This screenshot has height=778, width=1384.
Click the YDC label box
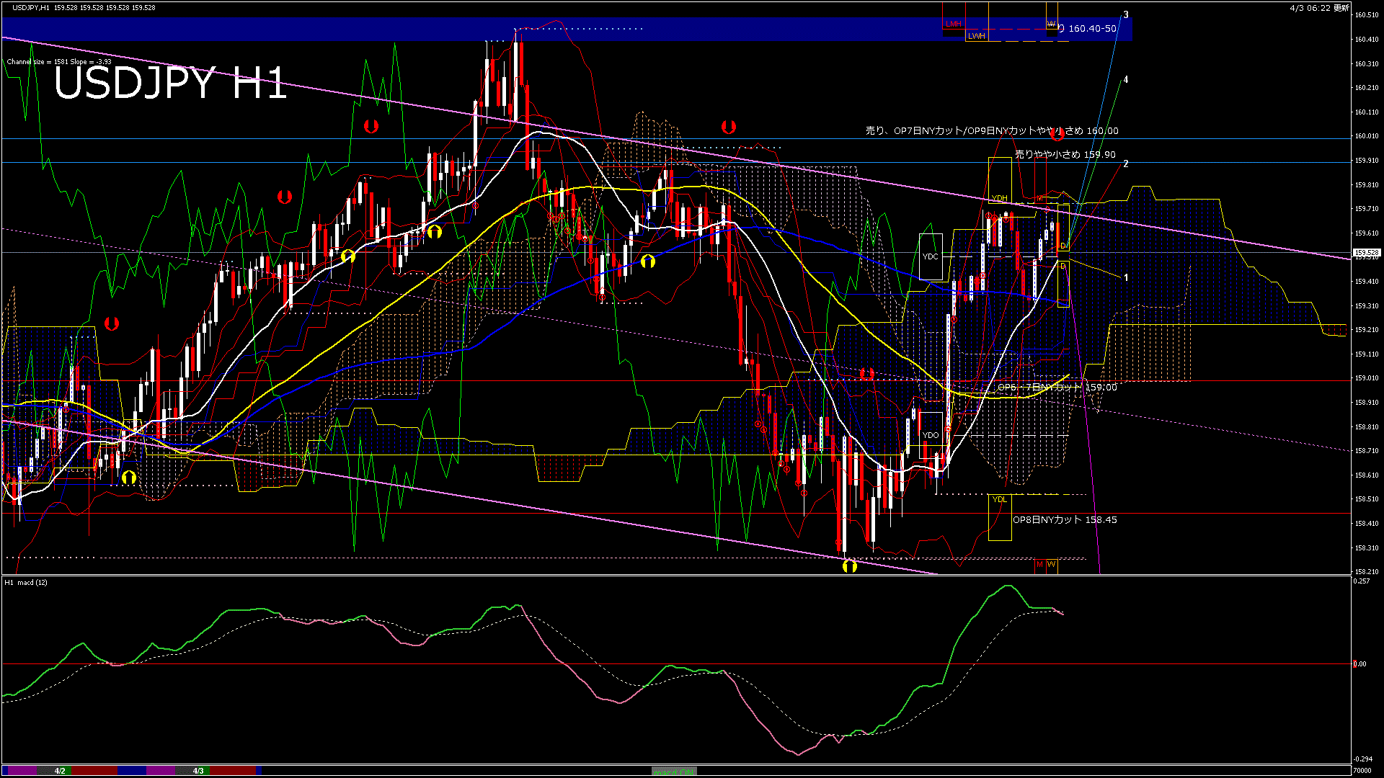[x=931, y=256]
